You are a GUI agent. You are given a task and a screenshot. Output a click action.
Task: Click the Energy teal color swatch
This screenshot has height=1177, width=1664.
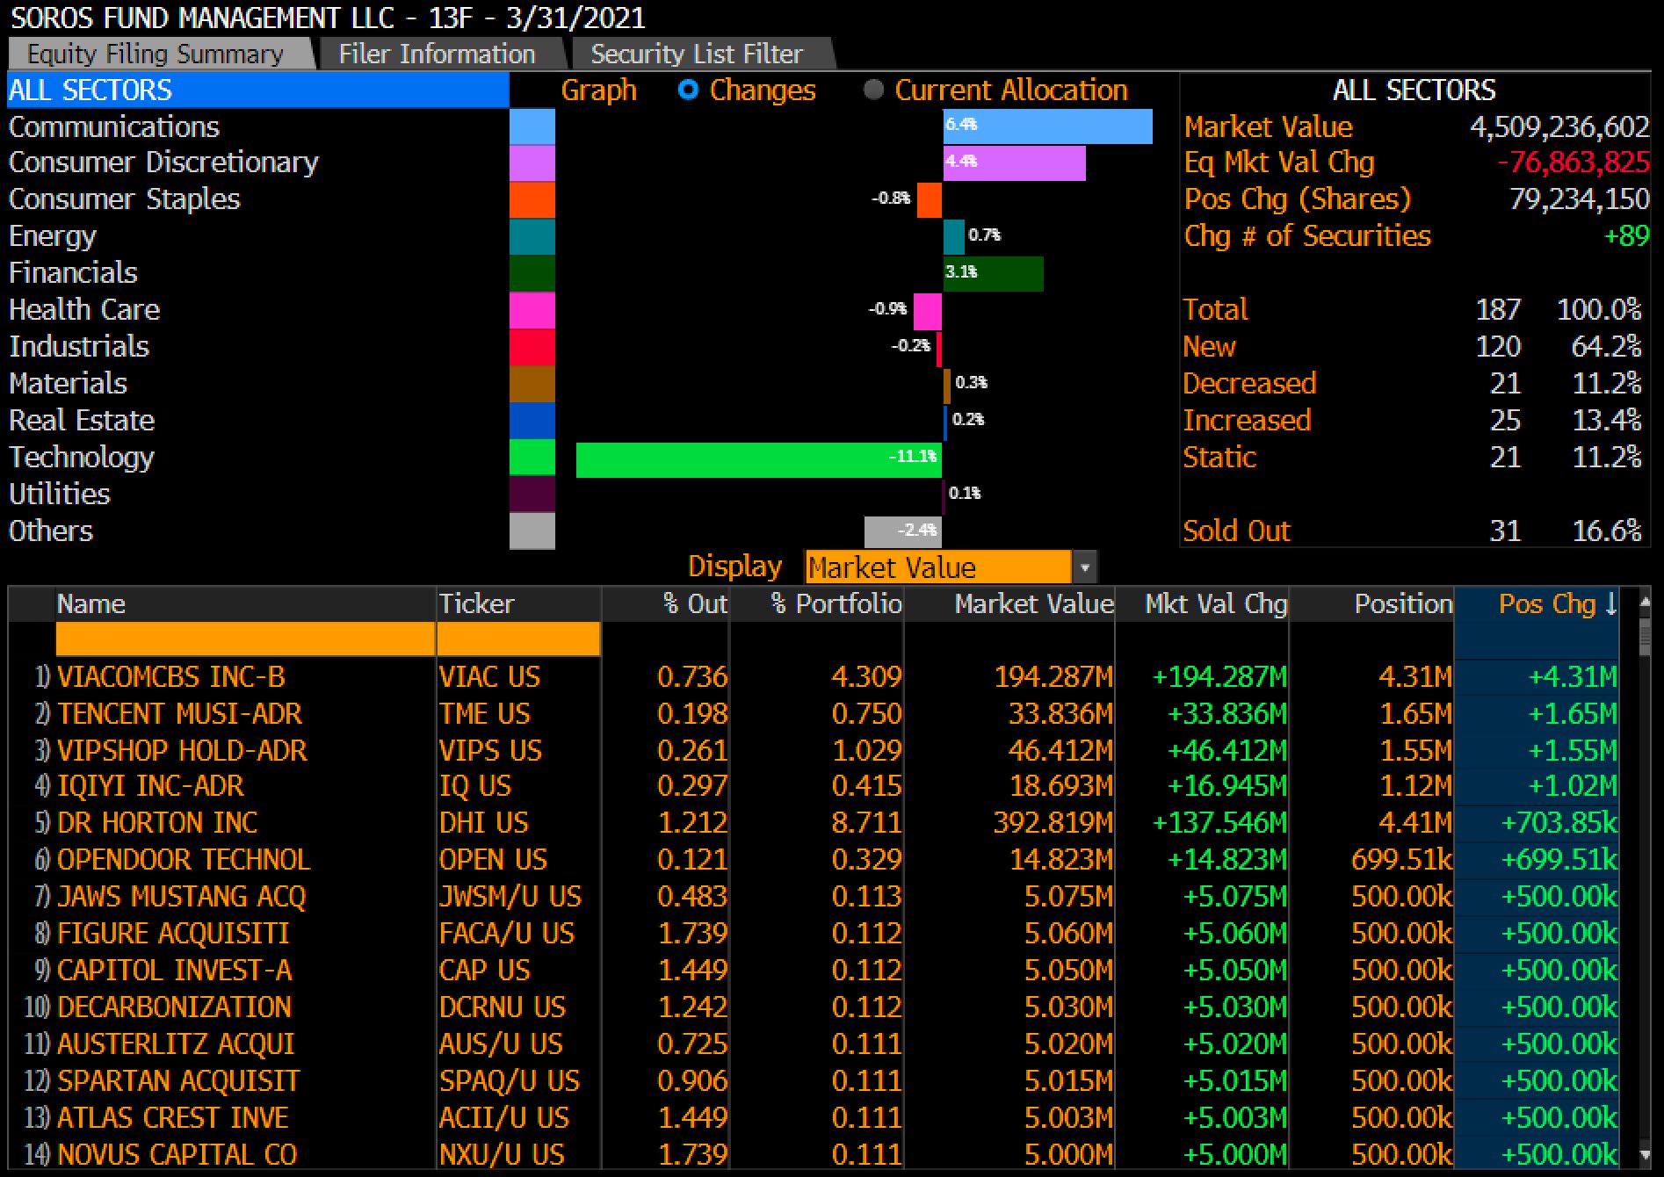click(x=532, y=237)
